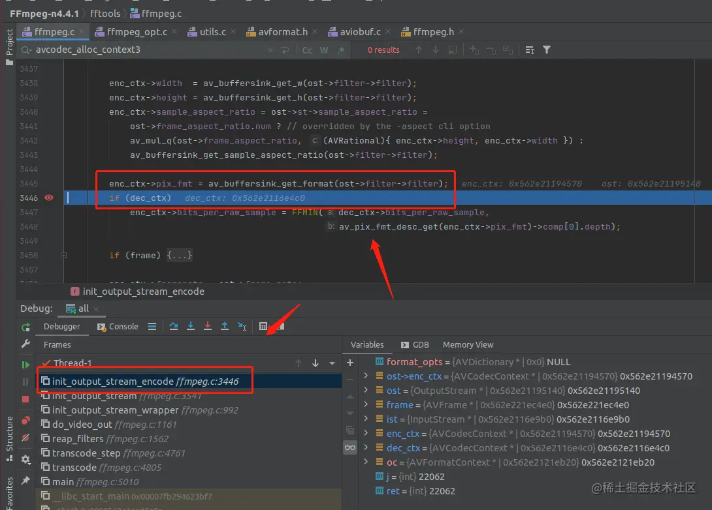Click Force Step Into red arrow icon

[208, 326]
